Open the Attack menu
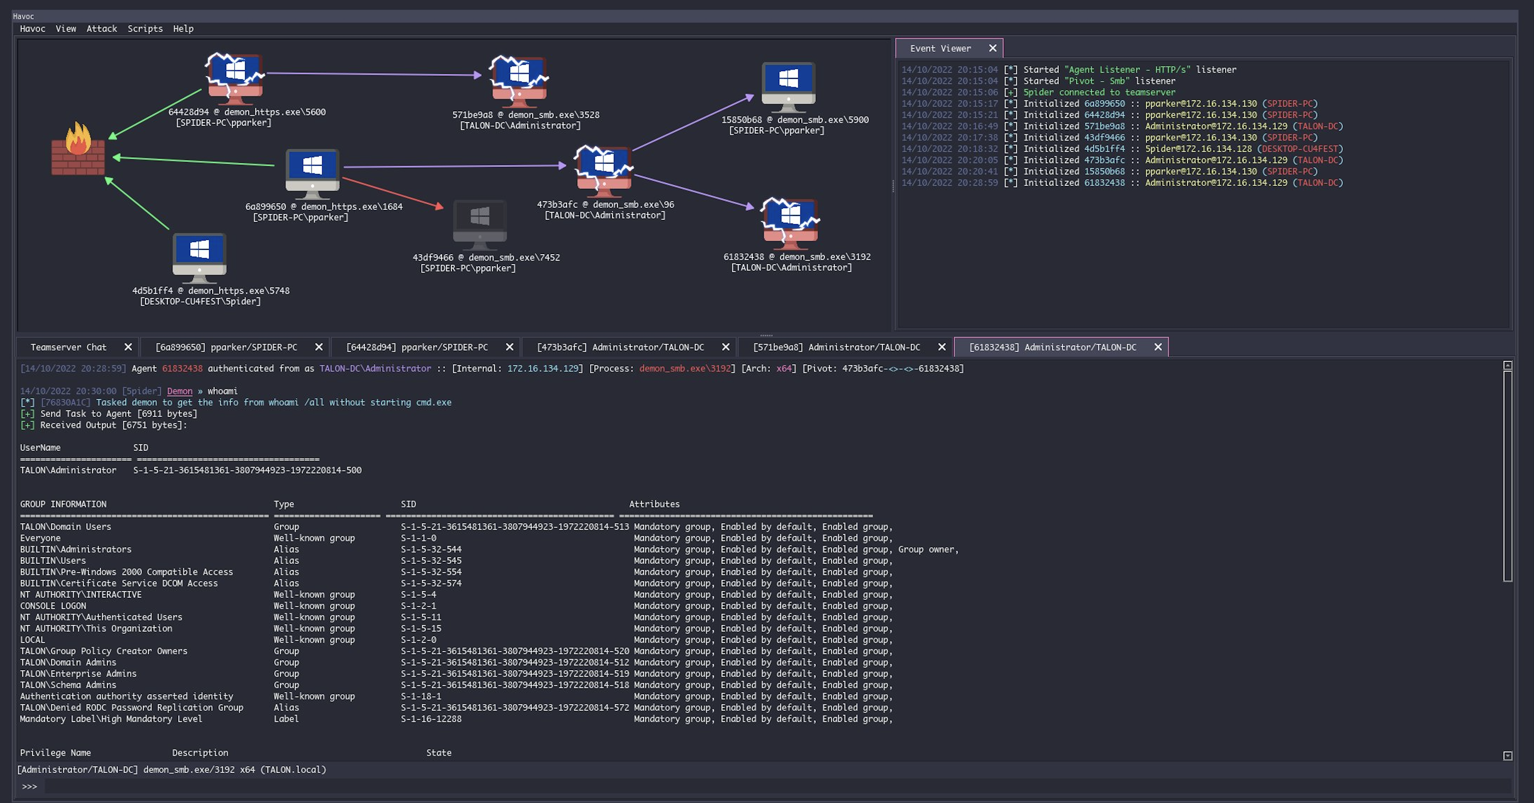 101,29
